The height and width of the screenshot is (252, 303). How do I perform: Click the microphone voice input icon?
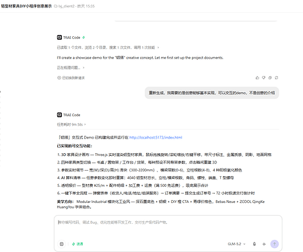(255, 244)
